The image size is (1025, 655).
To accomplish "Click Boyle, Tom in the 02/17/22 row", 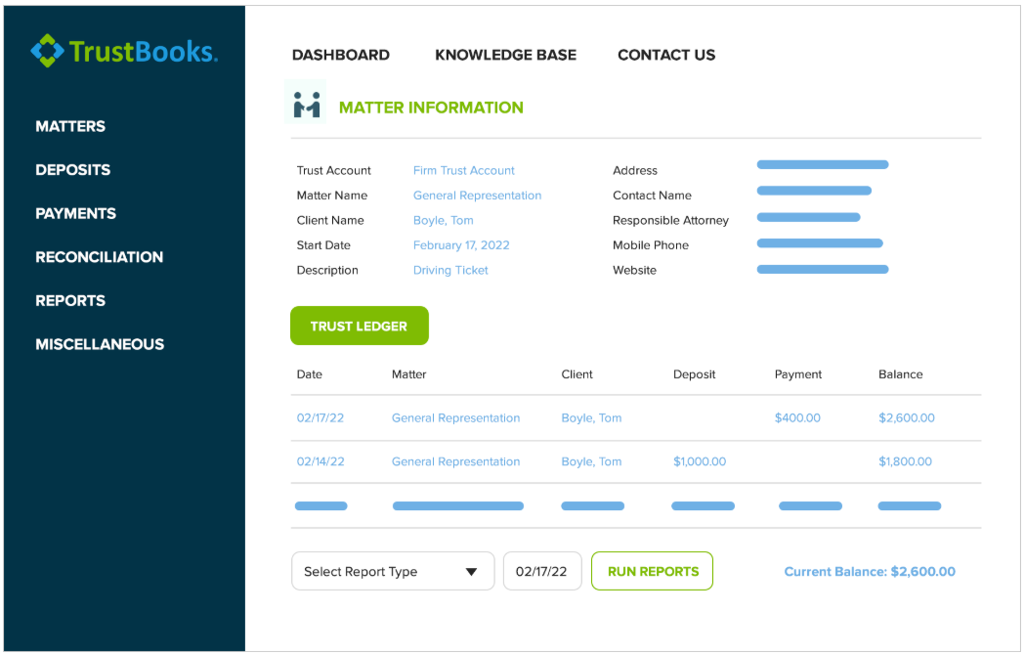I will click(591, 417).
